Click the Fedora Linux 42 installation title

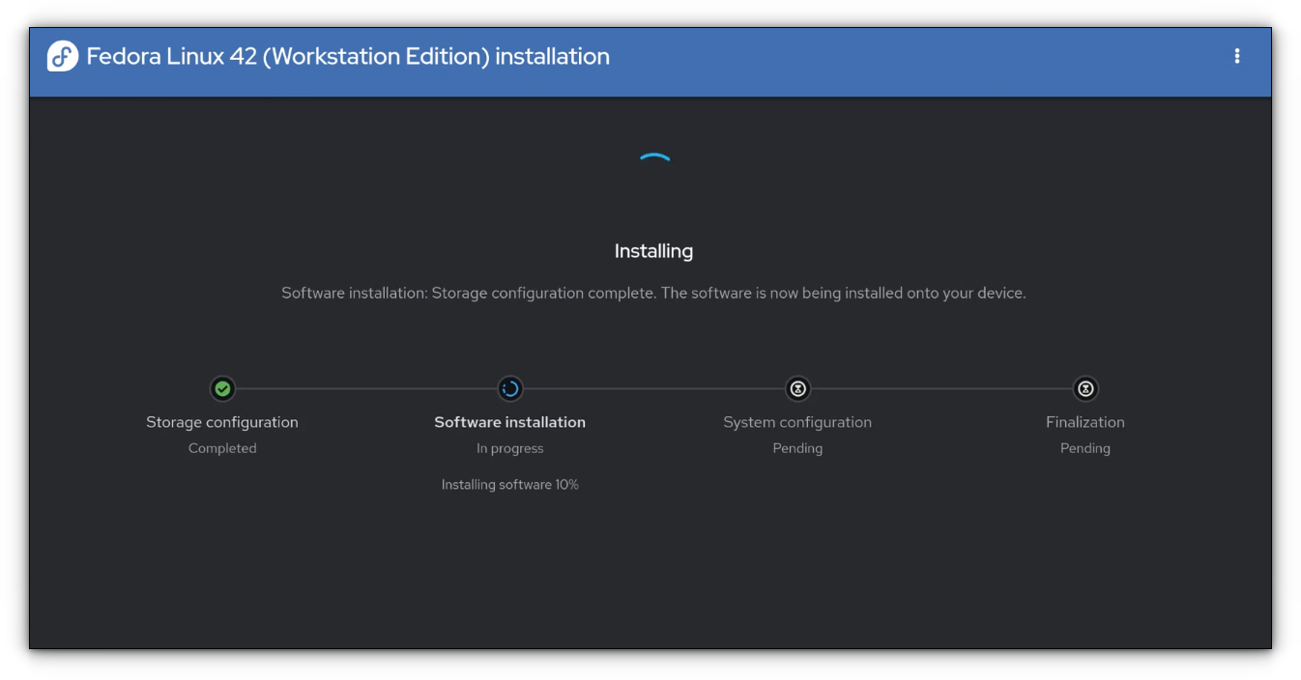348,56
